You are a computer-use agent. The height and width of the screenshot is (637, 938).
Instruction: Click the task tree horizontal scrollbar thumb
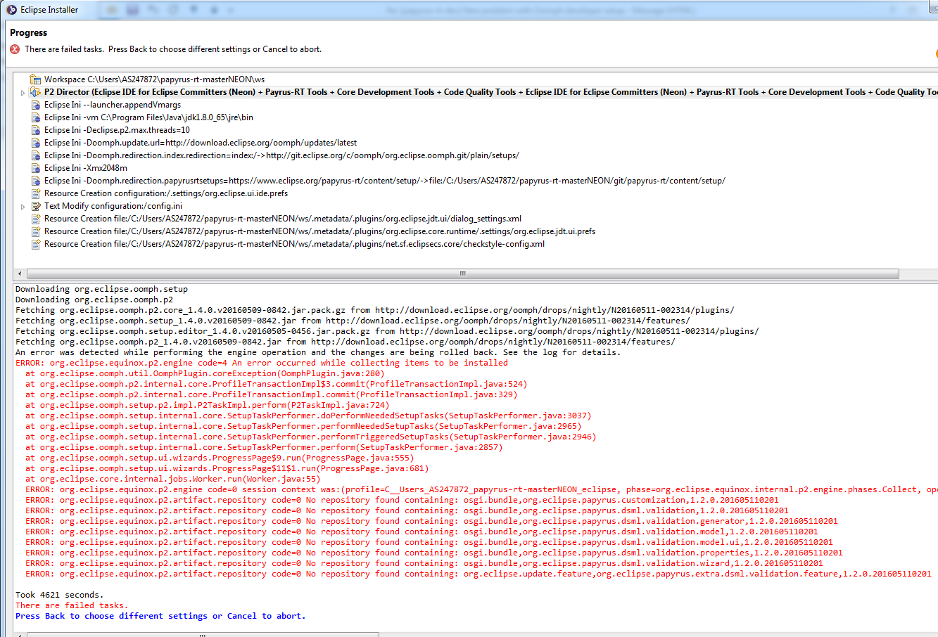coord(462,274)
